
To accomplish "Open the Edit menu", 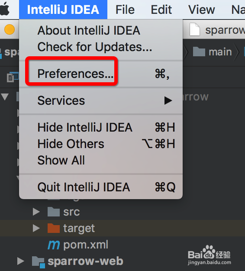I will coord(161,10).
